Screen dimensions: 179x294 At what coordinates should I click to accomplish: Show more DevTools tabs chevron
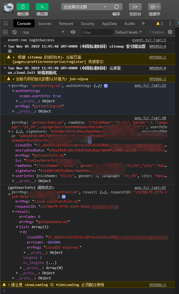[x=143, y=23]
